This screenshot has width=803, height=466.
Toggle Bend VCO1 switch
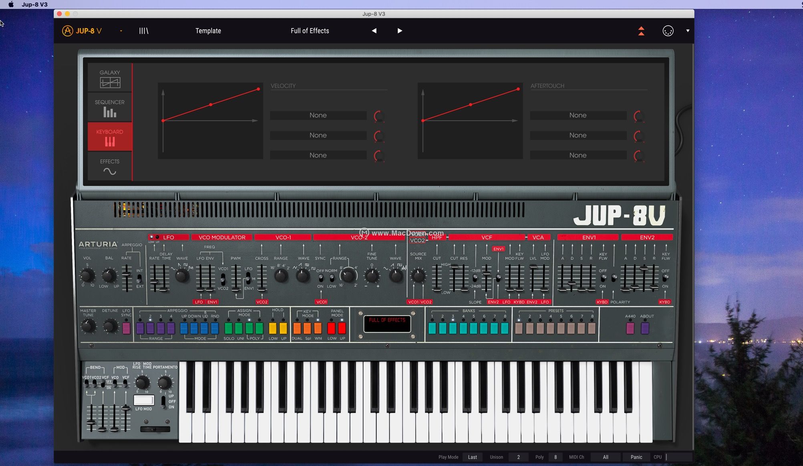[86, 384]
